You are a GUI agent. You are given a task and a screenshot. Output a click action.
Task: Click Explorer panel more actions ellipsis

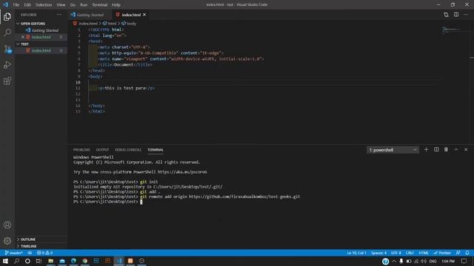point(59,15)
